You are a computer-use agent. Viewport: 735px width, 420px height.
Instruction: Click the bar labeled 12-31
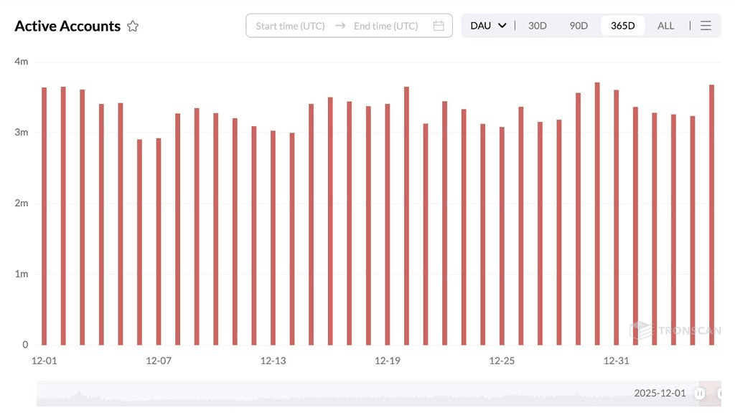[616, 216]
